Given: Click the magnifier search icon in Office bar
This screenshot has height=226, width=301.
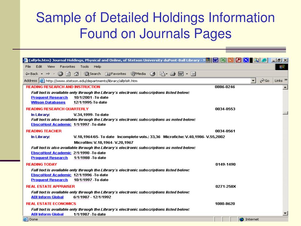Looking at the screenshot, I should tap(256, 60).
